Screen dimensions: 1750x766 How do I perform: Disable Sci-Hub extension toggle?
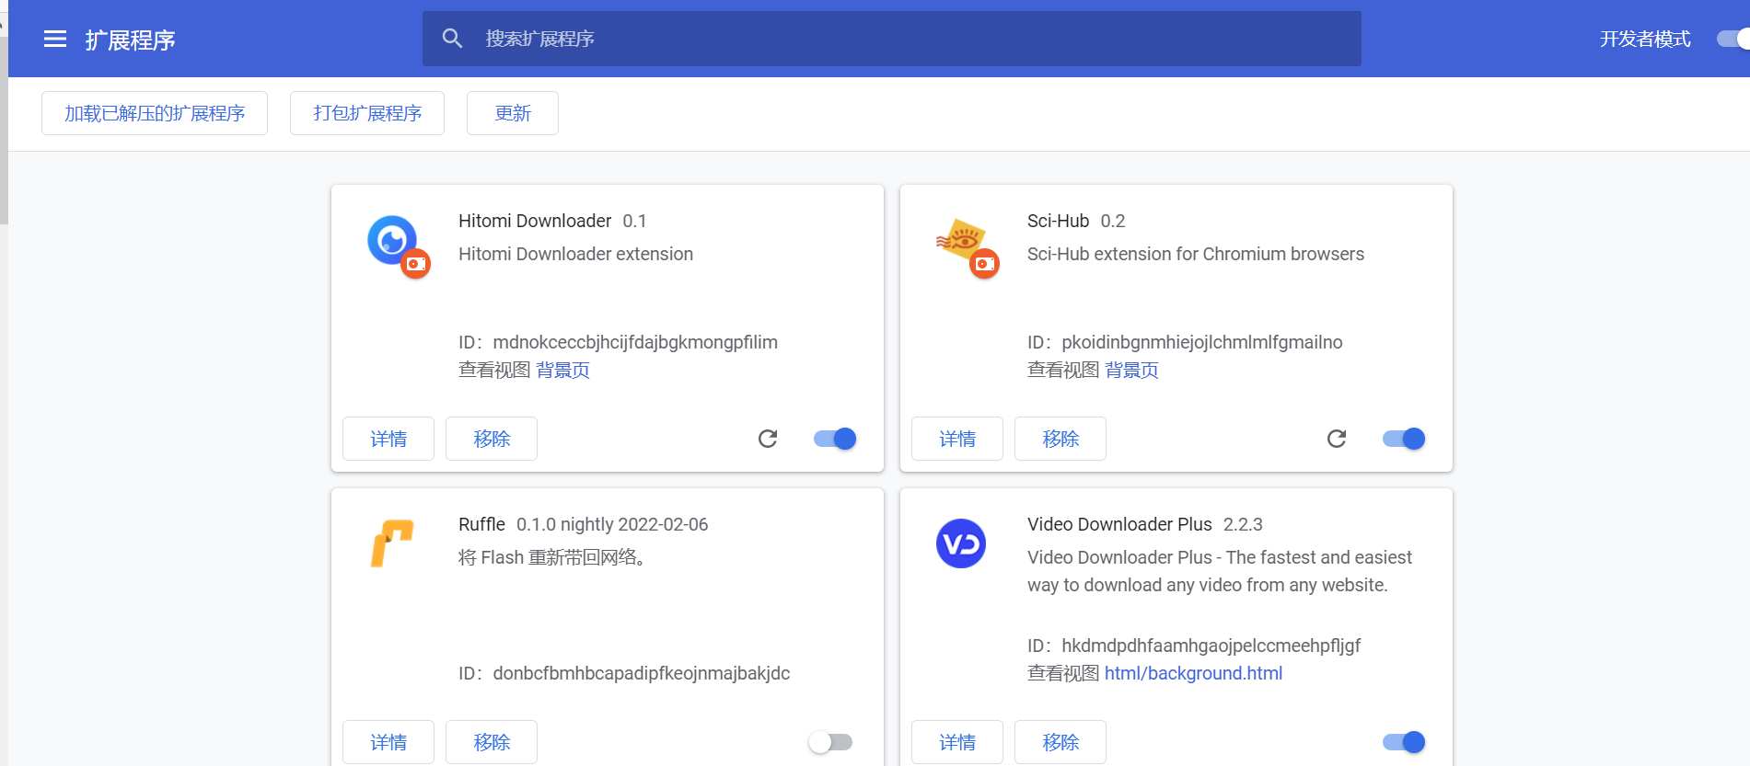[x=1404, y=439]
